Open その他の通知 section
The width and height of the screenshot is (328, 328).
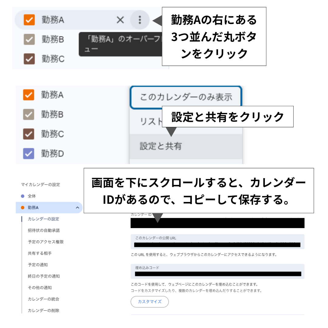40,288
